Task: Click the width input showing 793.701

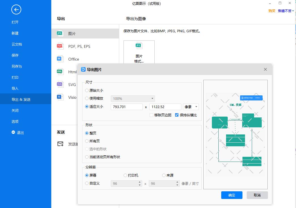Action: click(127, 107)
